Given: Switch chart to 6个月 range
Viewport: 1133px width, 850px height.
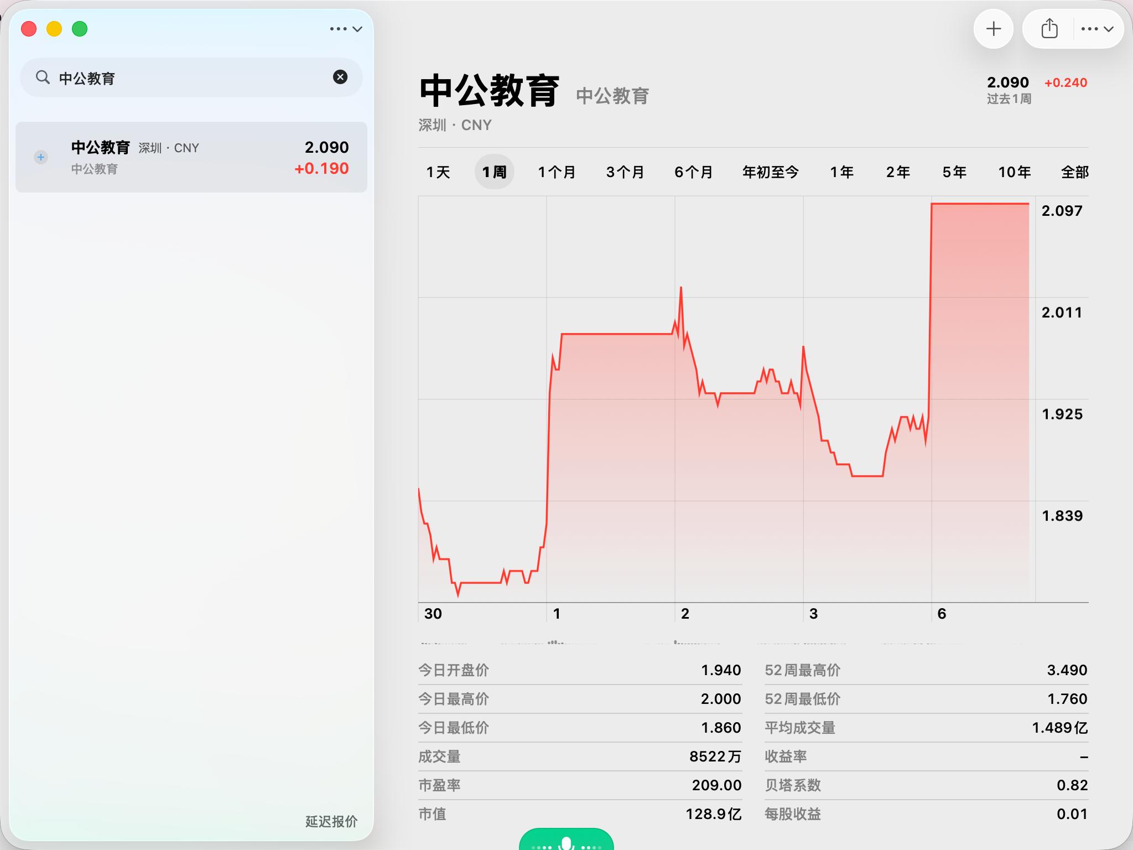Looking at the screenshot, I should (693, 172).
